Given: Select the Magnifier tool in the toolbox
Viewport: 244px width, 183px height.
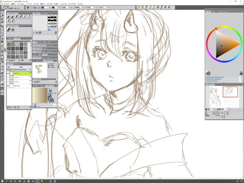Looking at the screenshot, I should 2,76.
